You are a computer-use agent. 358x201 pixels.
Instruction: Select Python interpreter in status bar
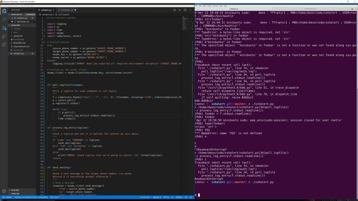[x=31, y=197]
